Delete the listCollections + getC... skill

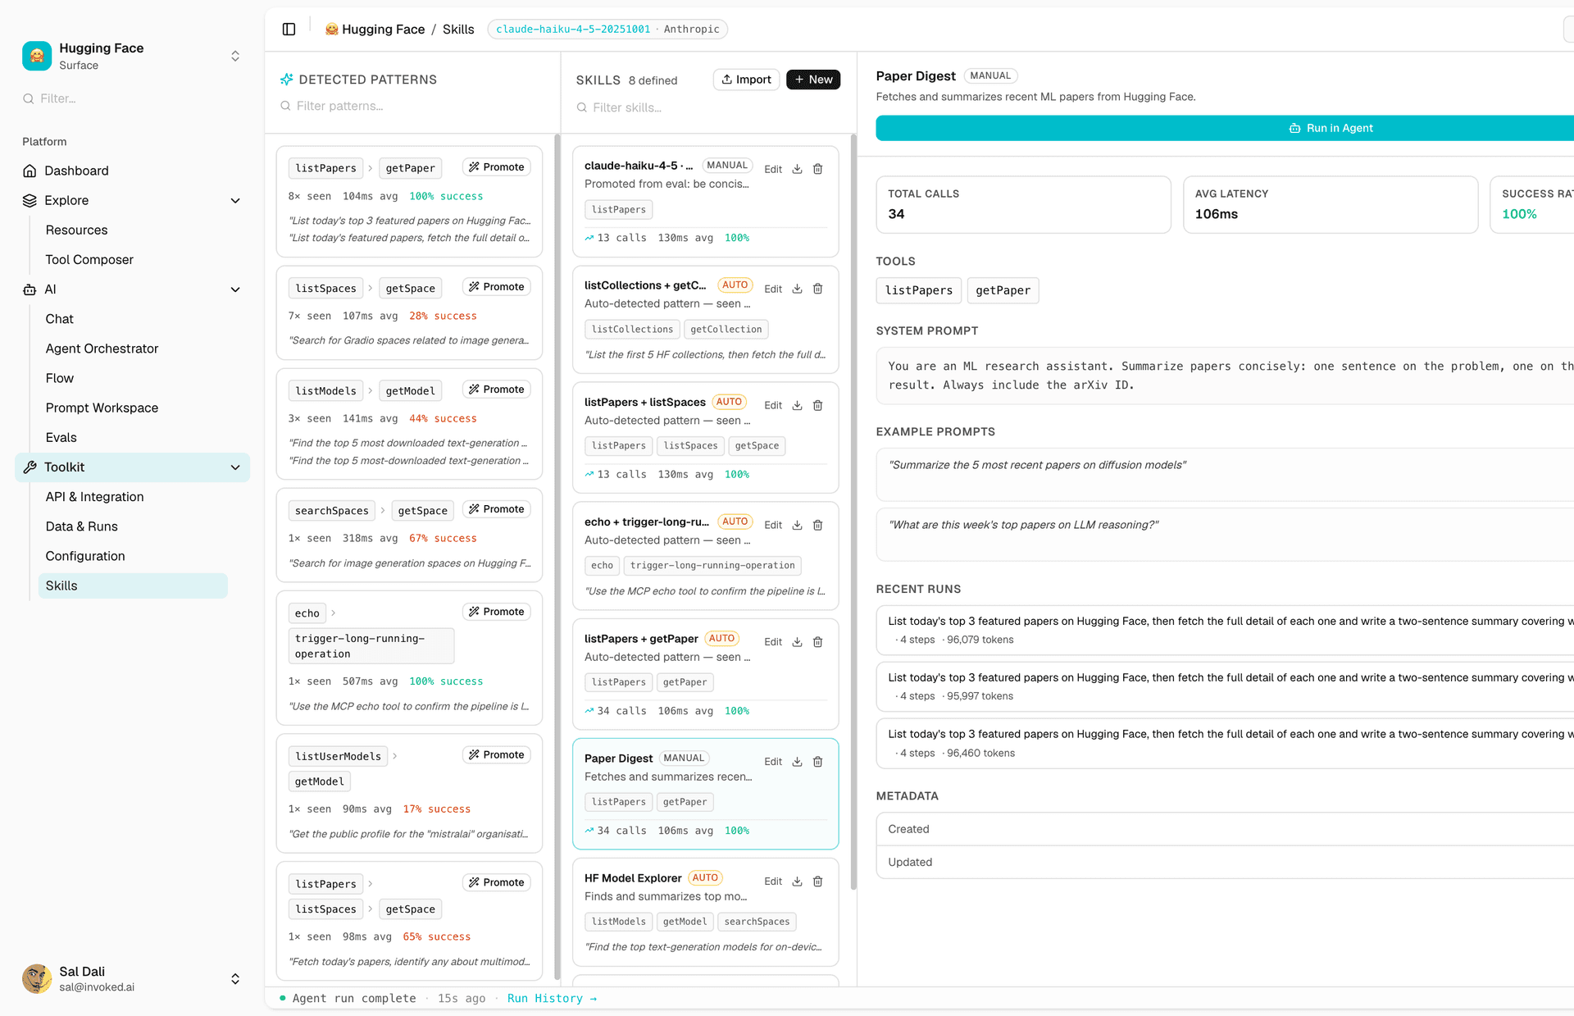click(817, 289)
